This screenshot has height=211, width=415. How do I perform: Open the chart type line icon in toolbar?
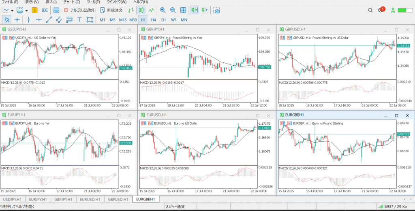(6, 10)
